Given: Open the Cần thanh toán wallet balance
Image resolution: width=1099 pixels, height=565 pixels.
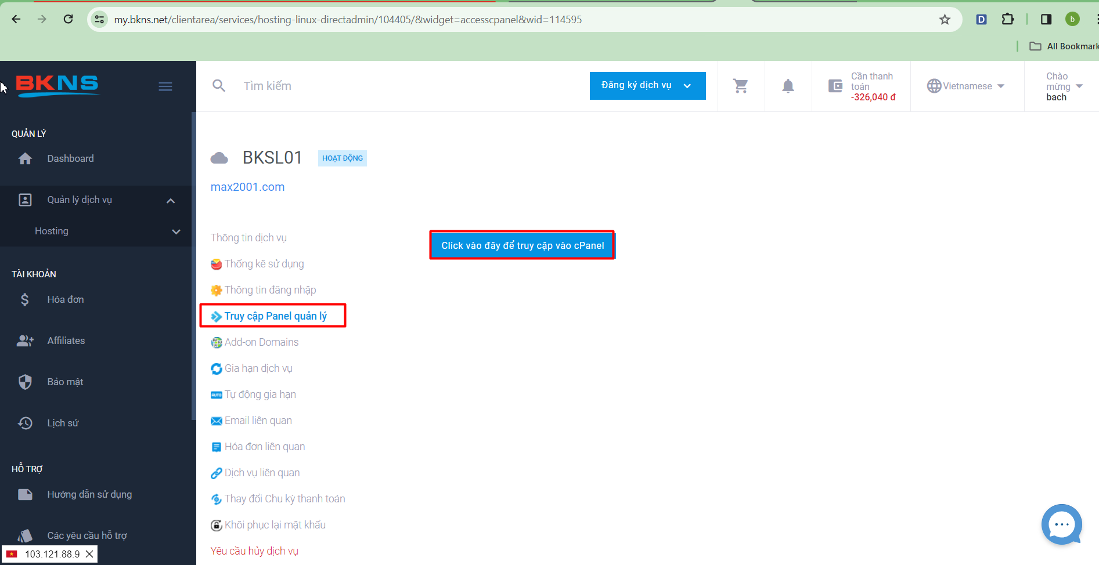Looking at the screenshot, I should (862, 86).
